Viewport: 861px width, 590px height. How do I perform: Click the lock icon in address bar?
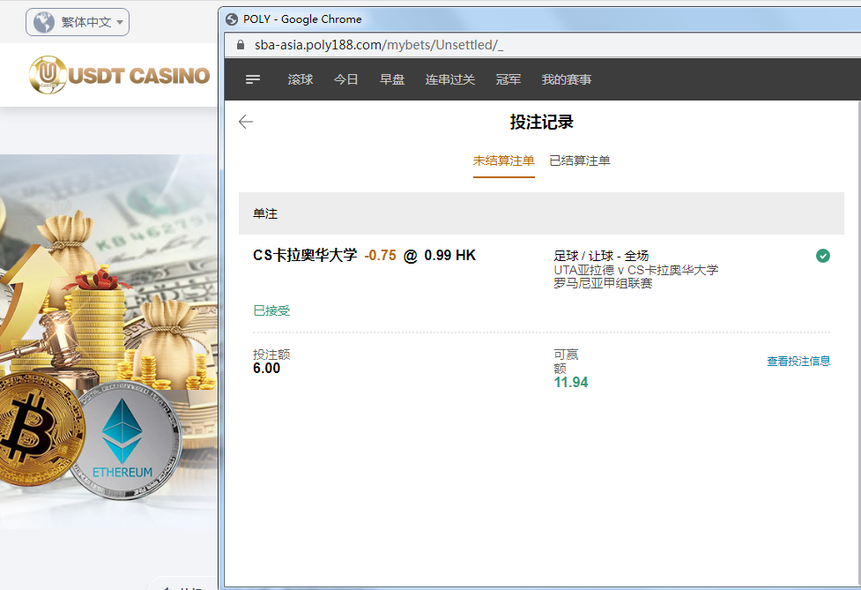(240, 44)
